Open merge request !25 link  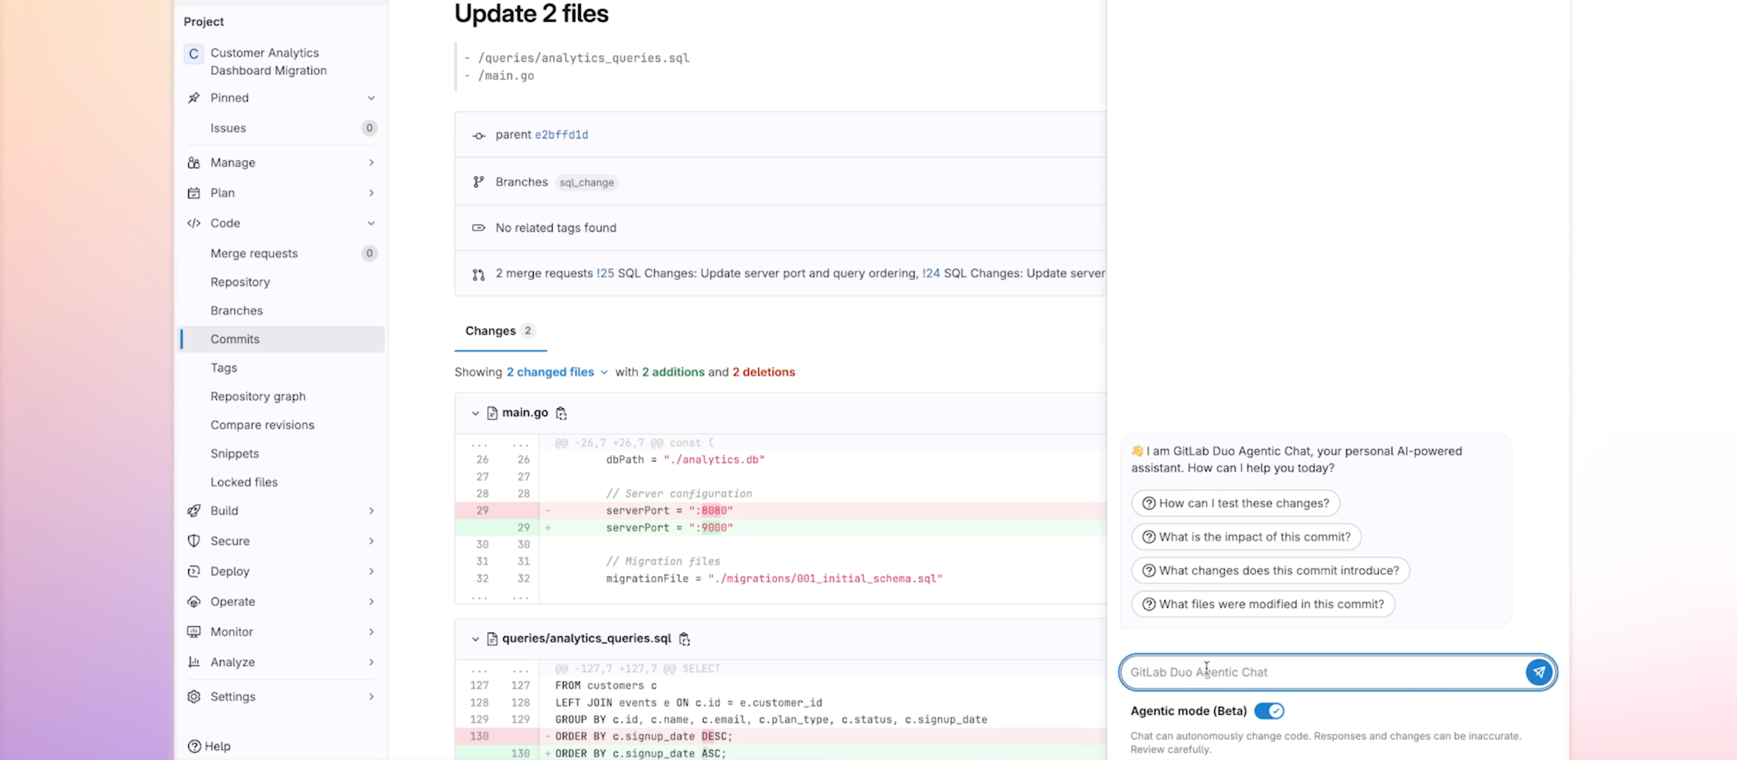tap(605, 274)
